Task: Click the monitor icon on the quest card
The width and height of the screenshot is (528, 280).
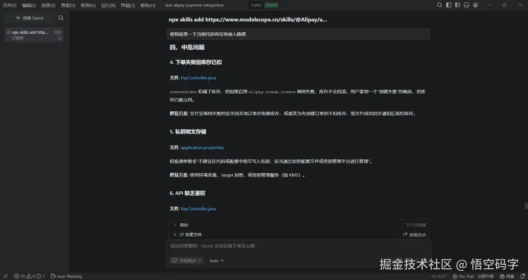Action: click(60, 38)
